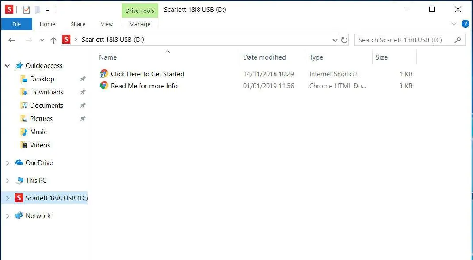473x260 pixels.
Task: Expand the This PC tree node
Action: pos(8,181)
